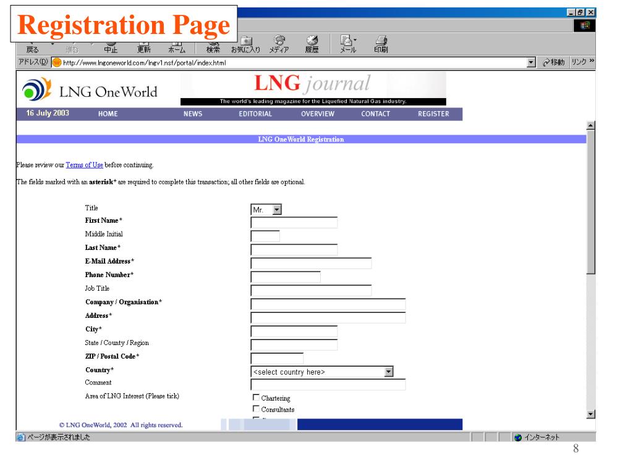Open the OVERVIEW navigation item
Image resolution: width=633 pixels, height=474 pixels.
[x=318, y=114]
